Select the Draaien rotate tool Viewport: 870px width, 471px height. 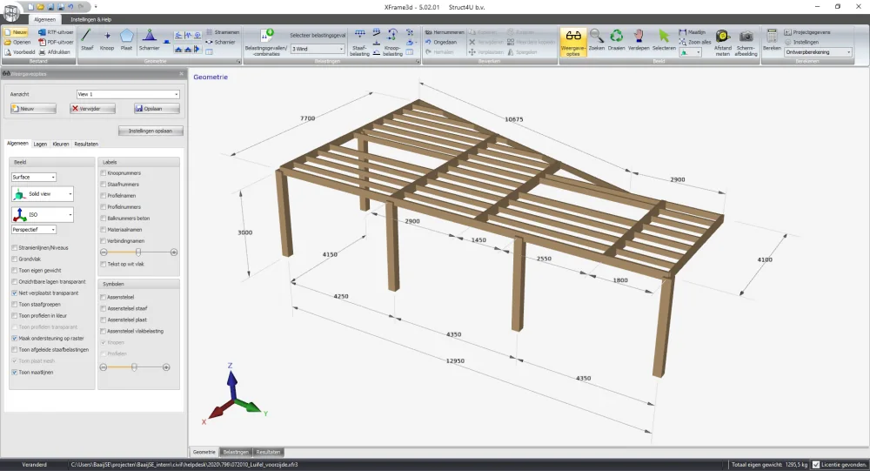pyautogui.click(x=617, y=40)
